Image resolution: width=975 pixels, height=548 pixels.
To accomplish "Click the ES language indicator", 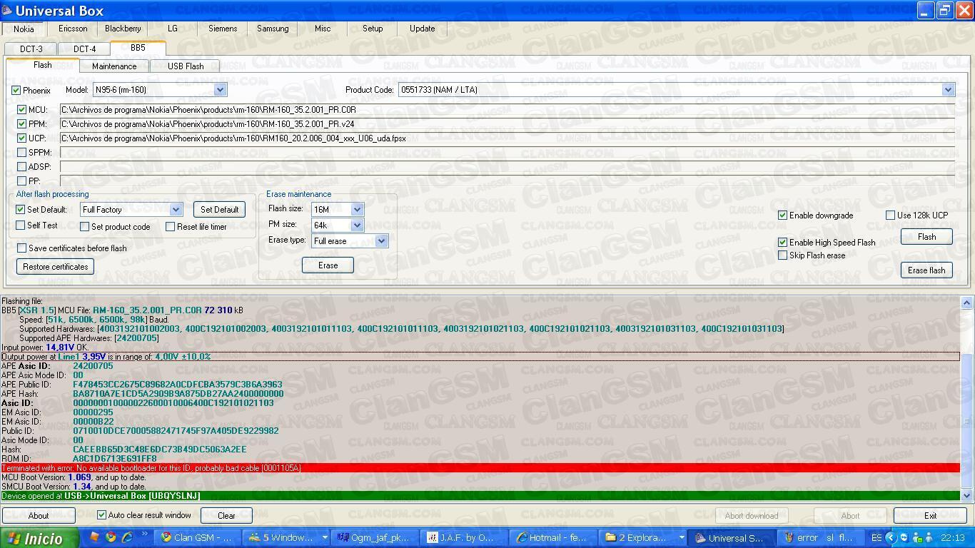I will (877, 537).
